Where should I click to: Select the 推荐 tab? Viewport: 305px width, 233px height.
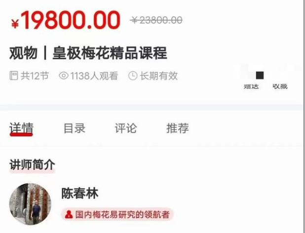pos(178,128)
